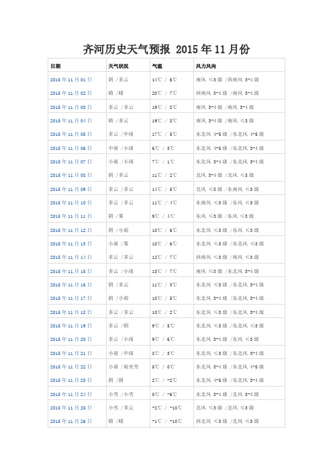
Task: Click the 天气状况 column header
Action: 118,66
